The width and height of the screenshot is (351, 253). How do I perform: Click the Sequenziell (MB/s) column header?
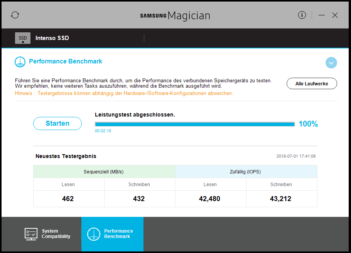click(x=104, y=171)
